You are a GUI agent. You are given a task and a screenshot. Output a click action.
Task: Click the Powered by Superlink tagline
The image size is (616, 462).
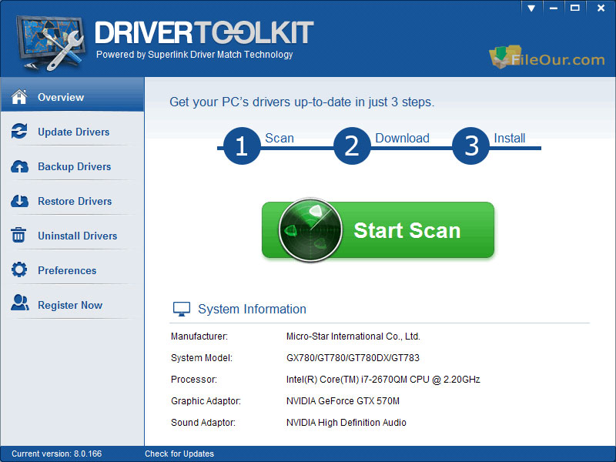click(195, 55)
